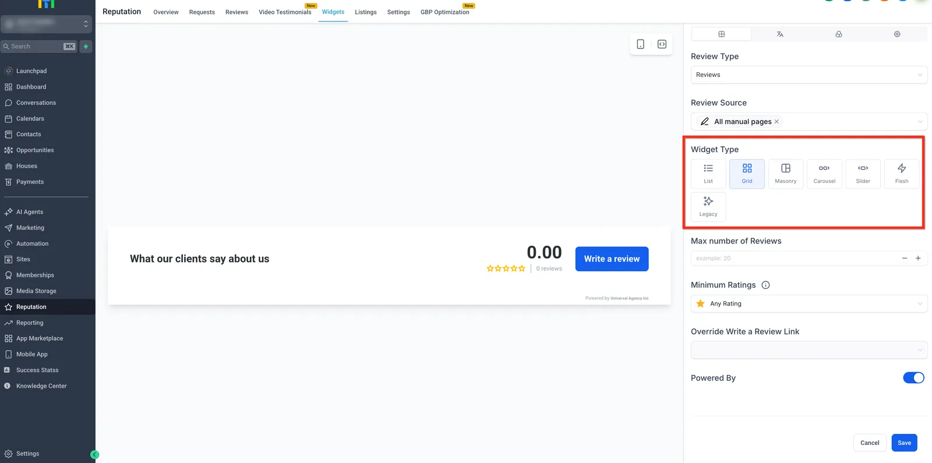
Task: Pick the Carousel widget type
Action: point(824,174)
